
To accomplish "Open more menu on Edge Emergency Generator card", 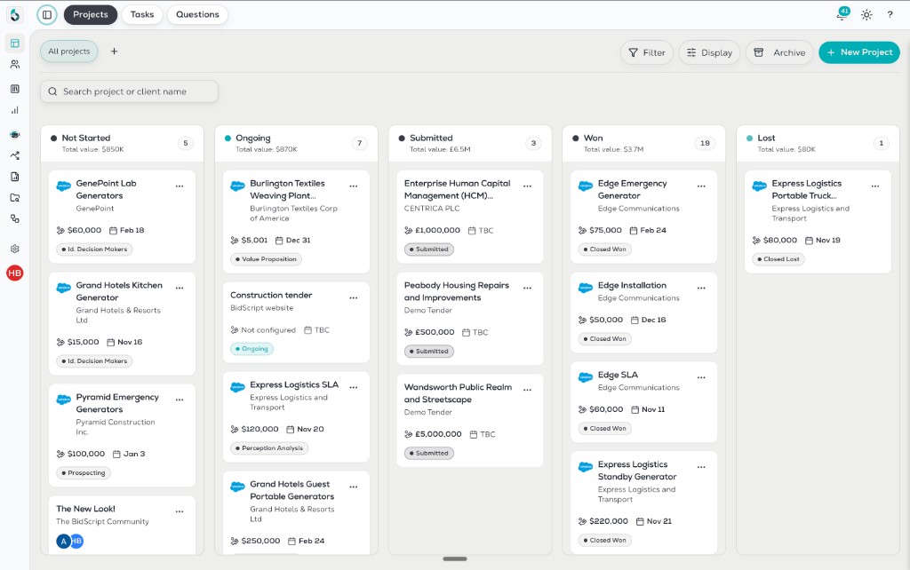I will click(702, 186).
